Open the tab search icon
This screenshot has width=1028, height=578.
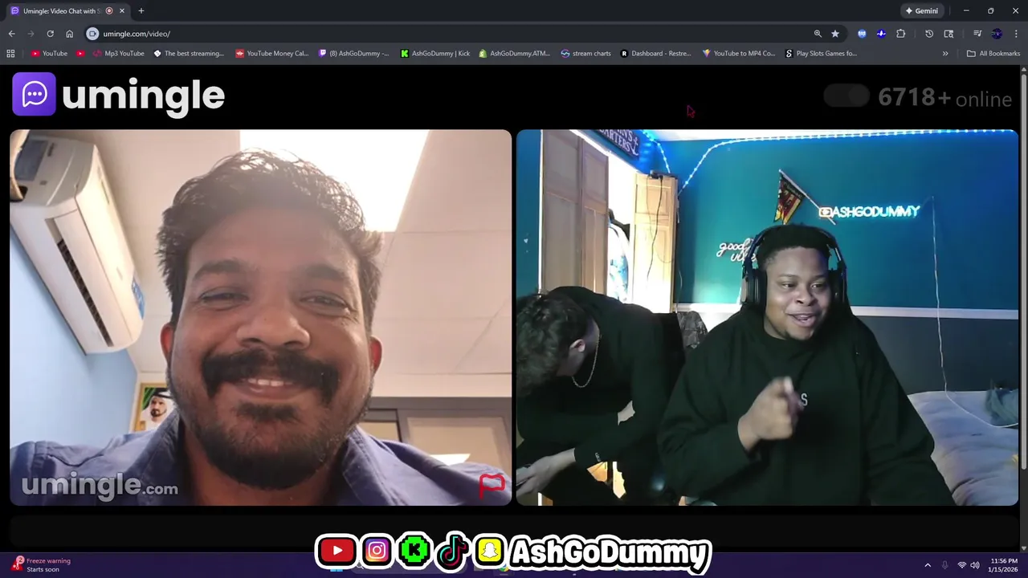pos(948,34)
